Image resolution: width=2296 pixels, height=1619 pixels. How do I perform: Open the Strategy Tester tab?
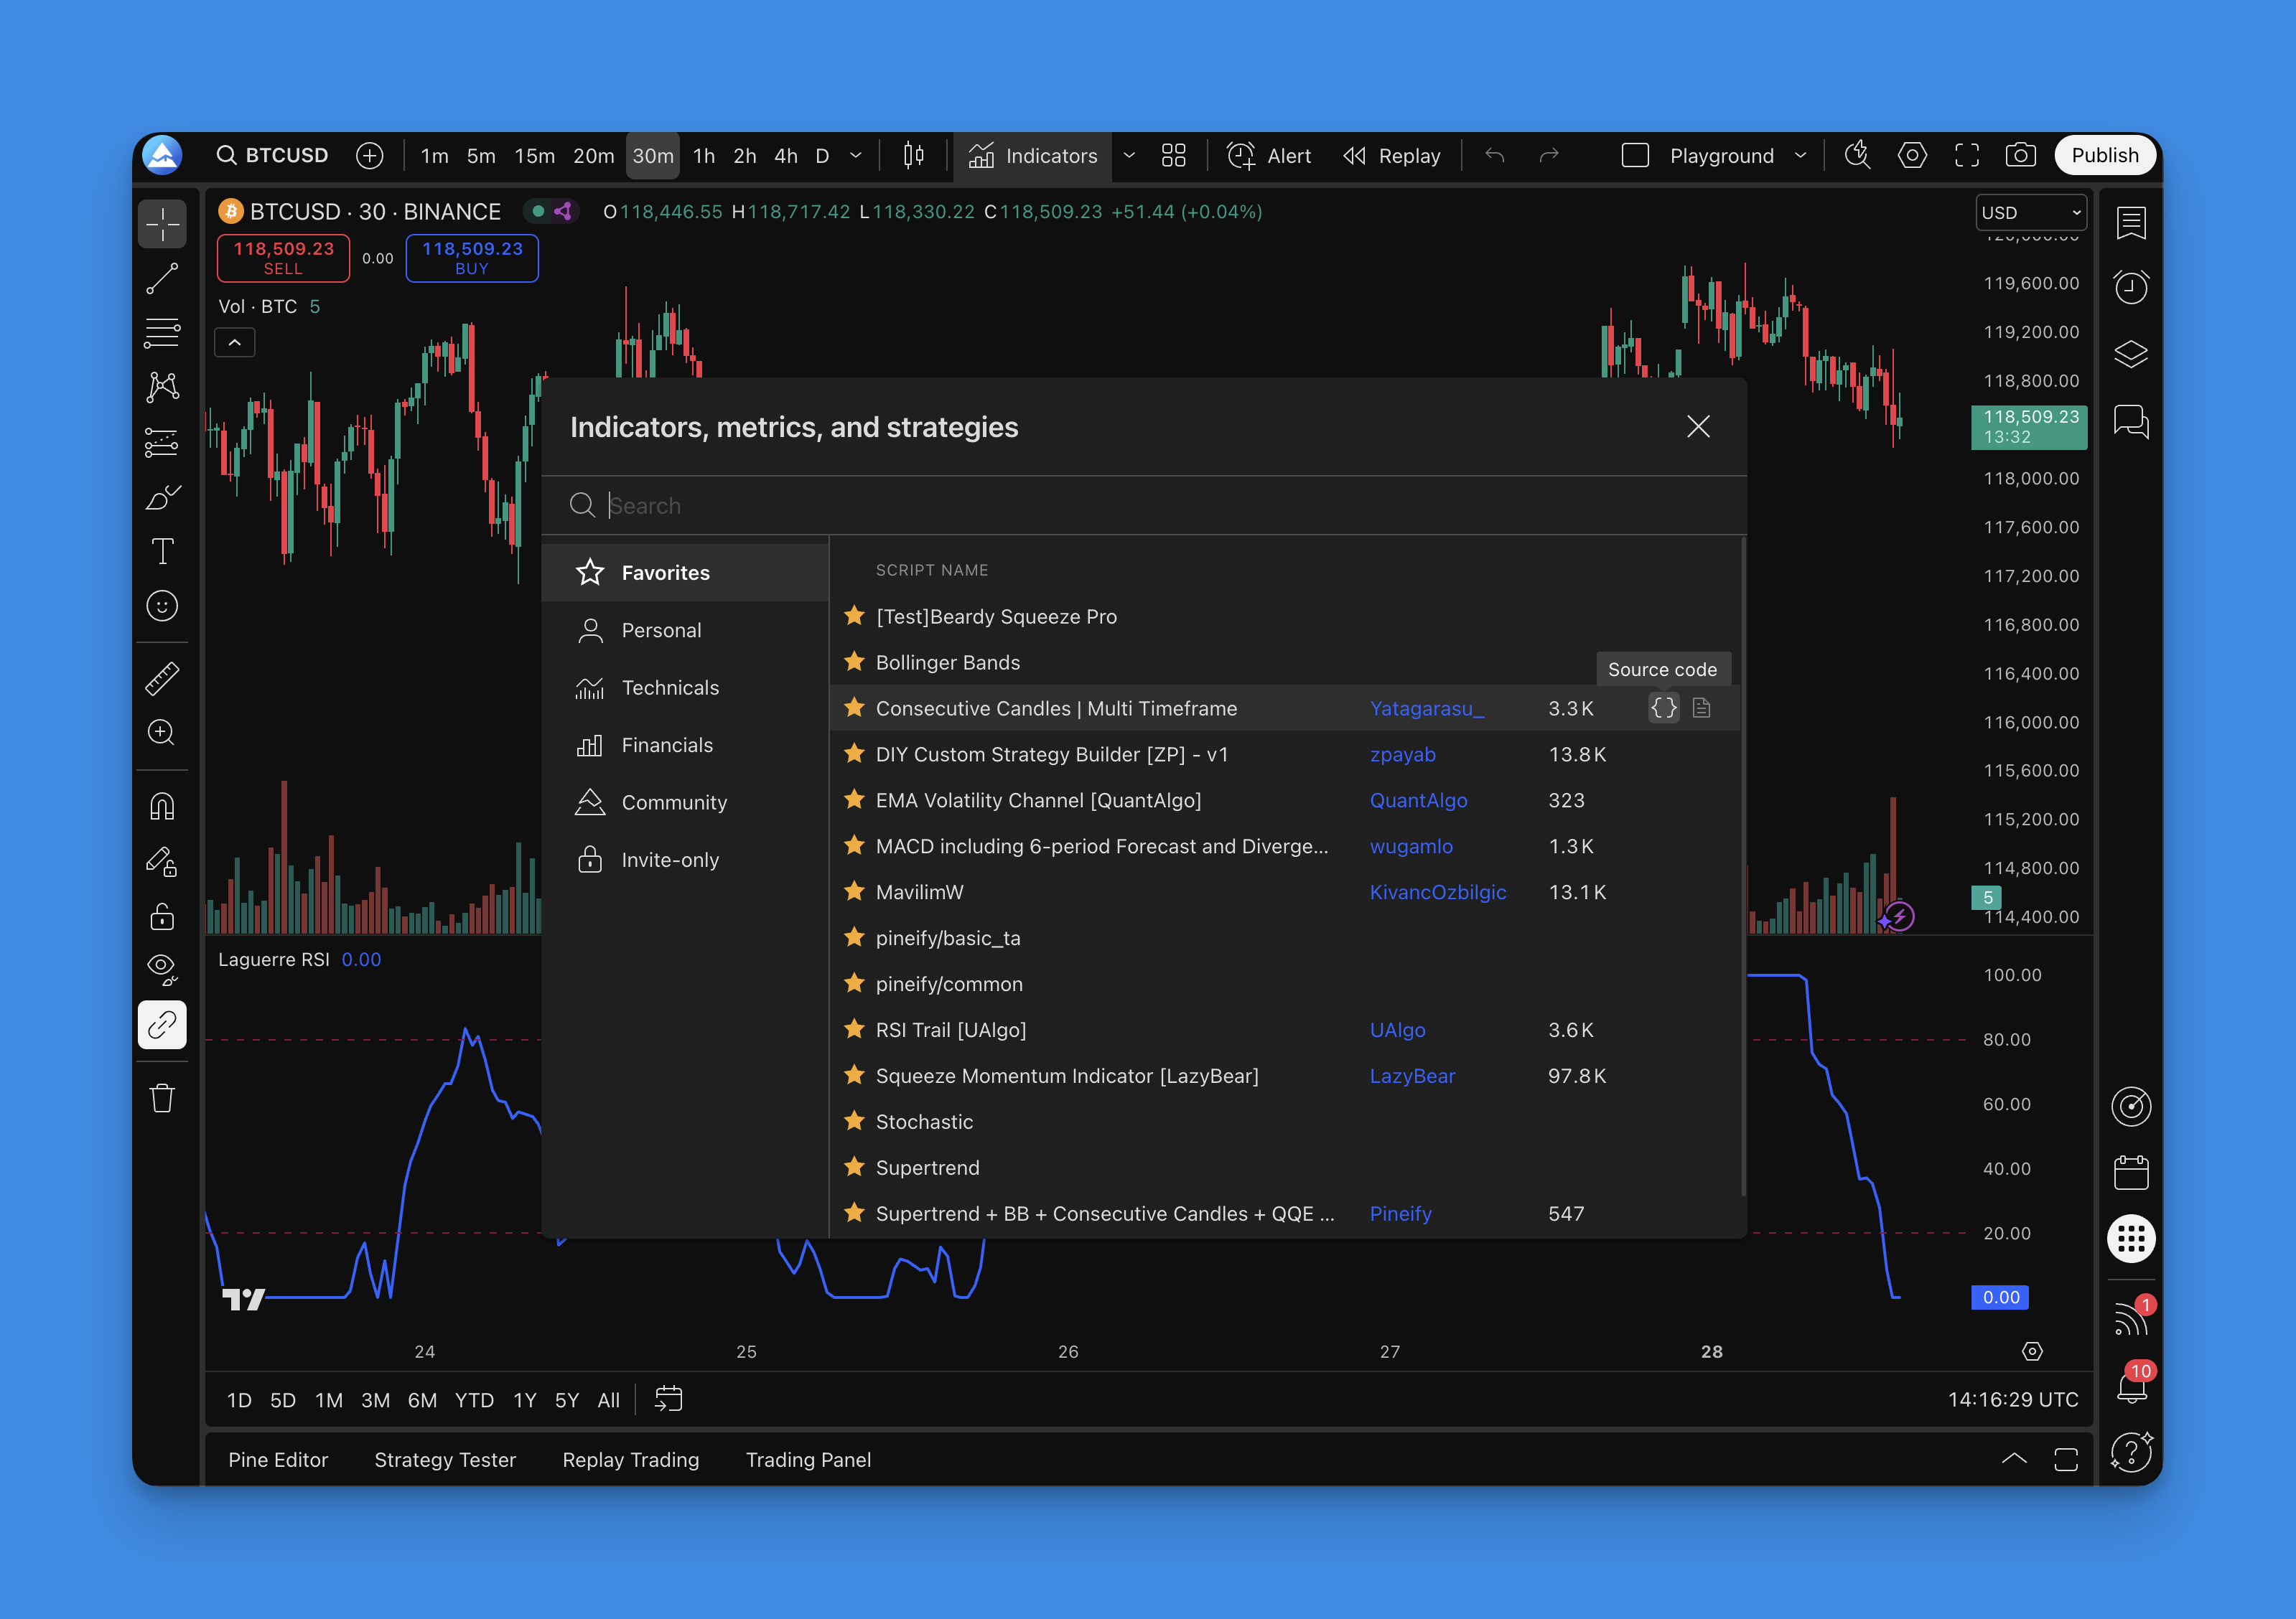[445, 1460]
